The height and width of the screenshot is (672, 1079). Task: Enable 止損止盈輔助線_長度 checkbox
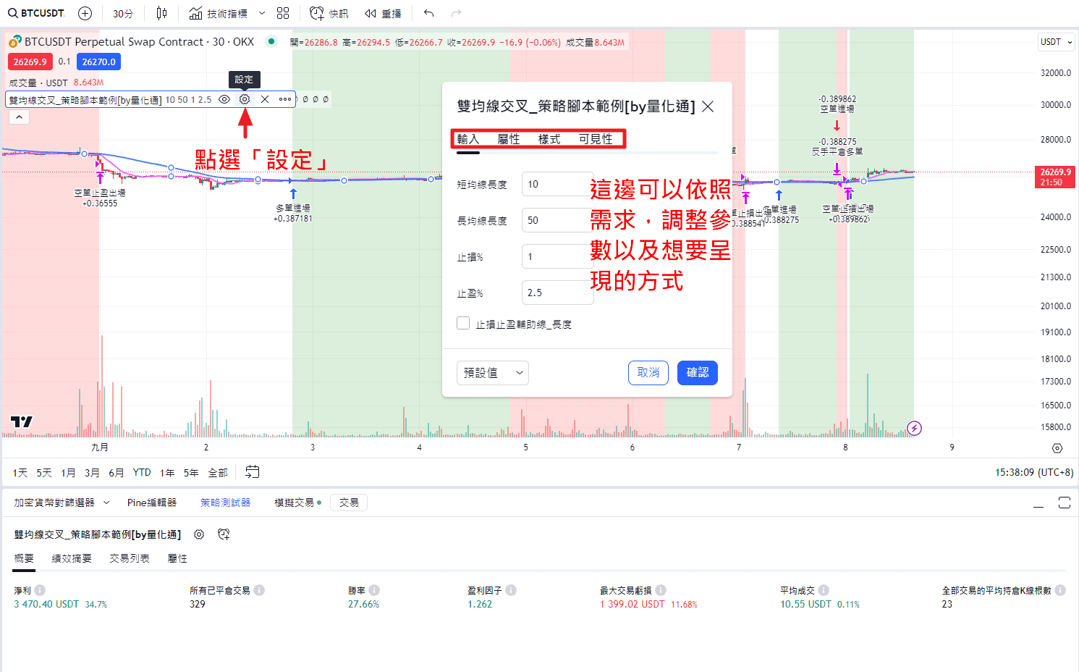point(463,323)
